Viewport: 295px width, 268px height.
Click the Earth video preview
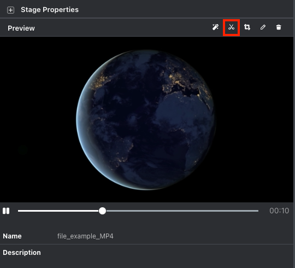click(146, 120)
